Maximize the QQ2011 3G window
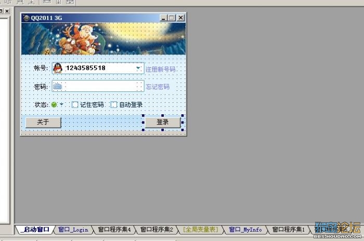The image size is (364, 241). pos(172,18)
